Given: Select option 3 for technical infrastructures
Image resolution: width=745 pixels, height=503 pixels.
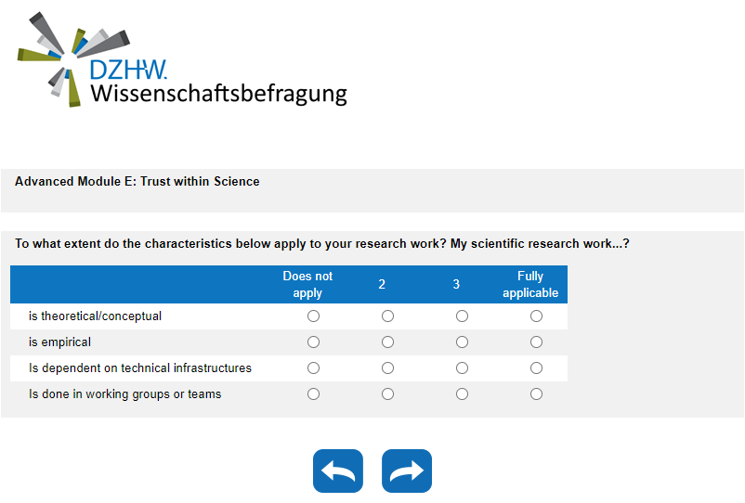Looking at the screenshot, I should pos(462,368).
